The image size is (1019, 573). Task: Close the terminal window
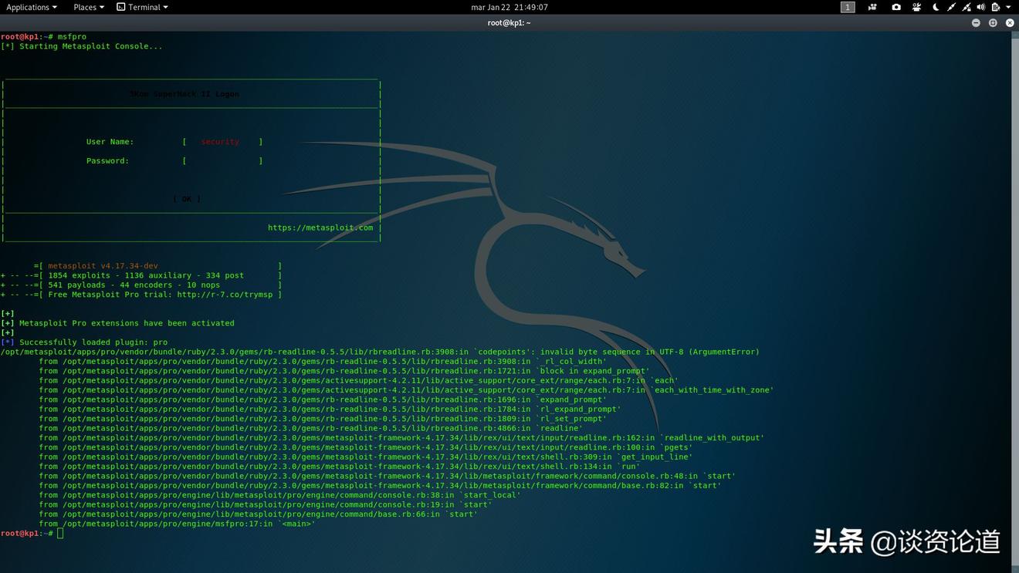(x=1010, y=23)
